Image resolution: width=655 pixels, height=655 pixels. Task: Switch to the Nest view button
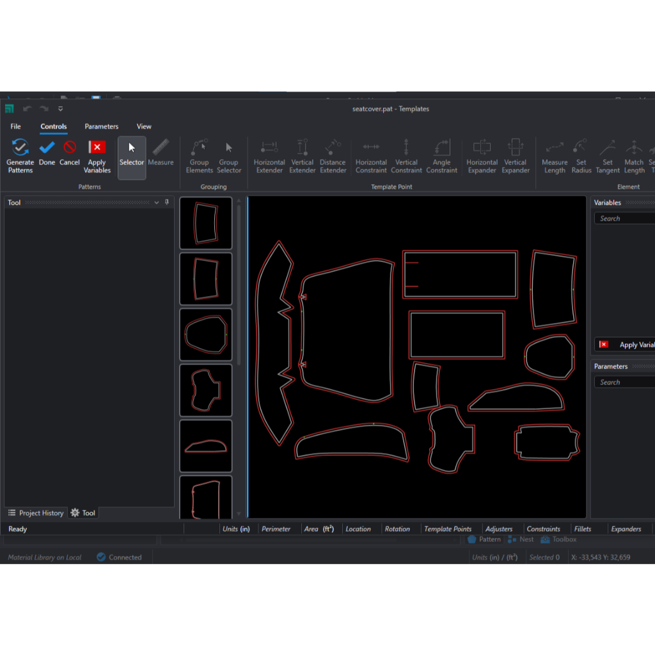coord(521,539)
